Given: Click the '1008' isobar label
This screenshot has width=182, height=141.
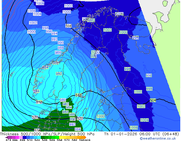Looking at the screenshot, I should coord(40,3).
